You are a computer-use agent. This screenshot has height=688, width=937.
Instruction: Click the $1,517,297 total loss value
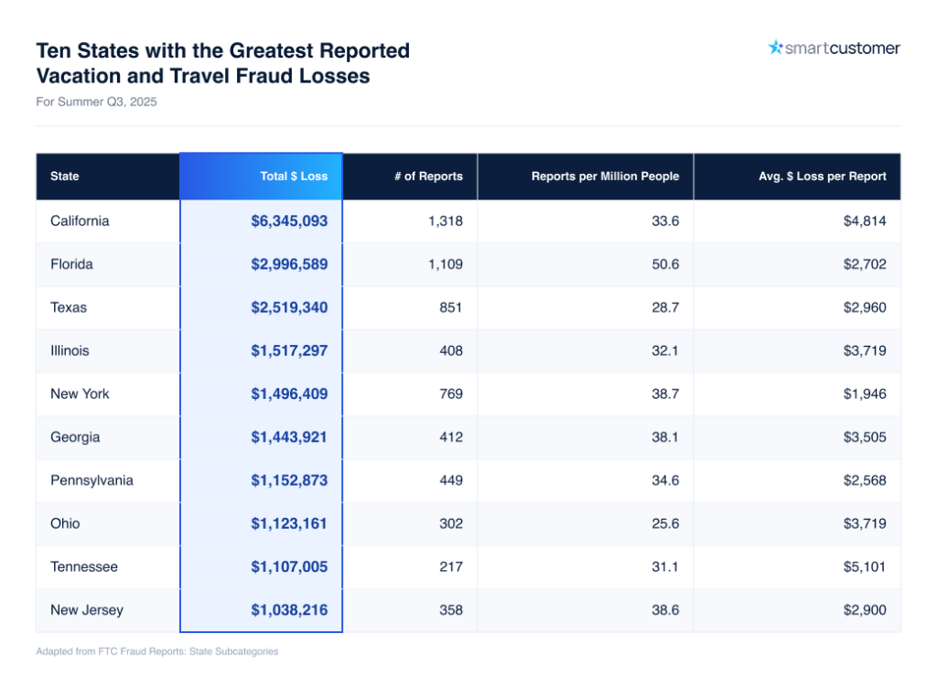pos(289,350)
